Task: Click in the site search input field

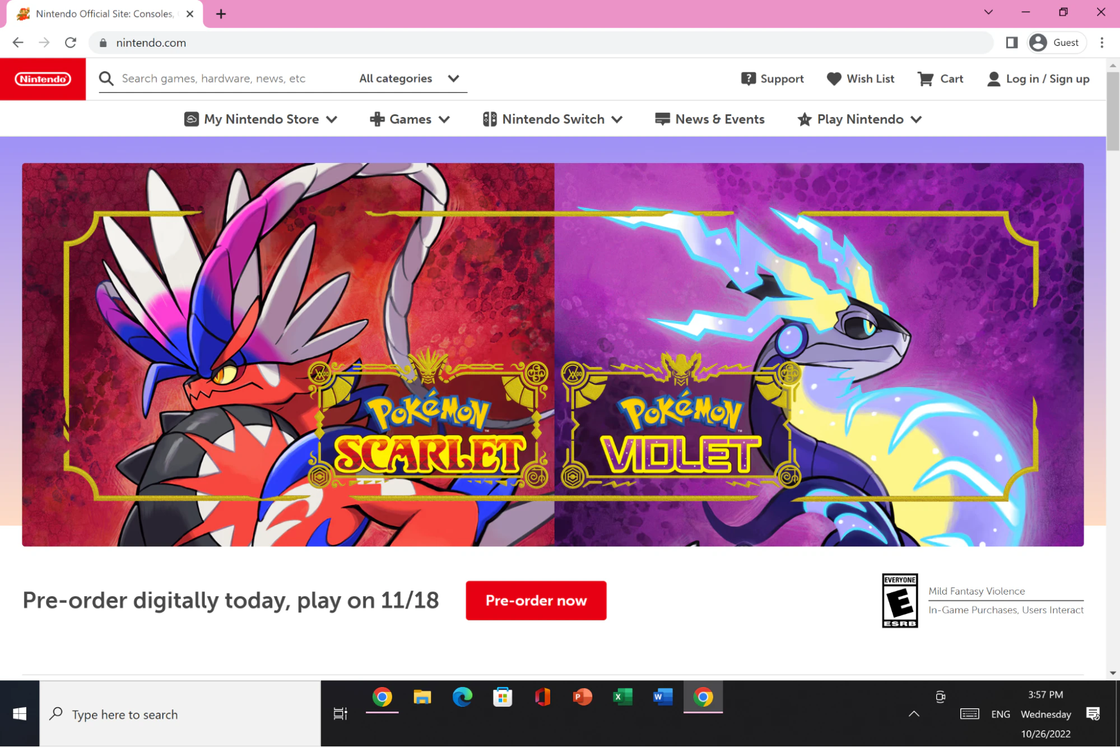Action: pyautogui.click(x=230, y=78)
